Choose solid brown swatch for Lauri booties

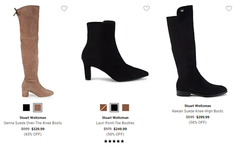[125, 108]
